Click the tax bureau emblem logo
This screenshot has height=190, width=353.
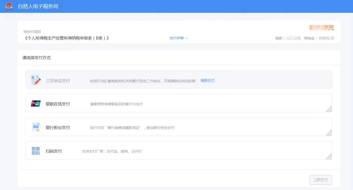[9, 6]
